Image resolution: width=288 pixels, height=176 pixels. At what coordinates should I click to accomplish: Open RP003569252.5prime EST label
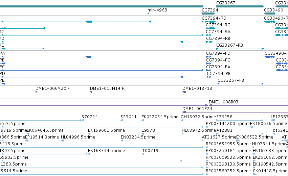(228, 171)
